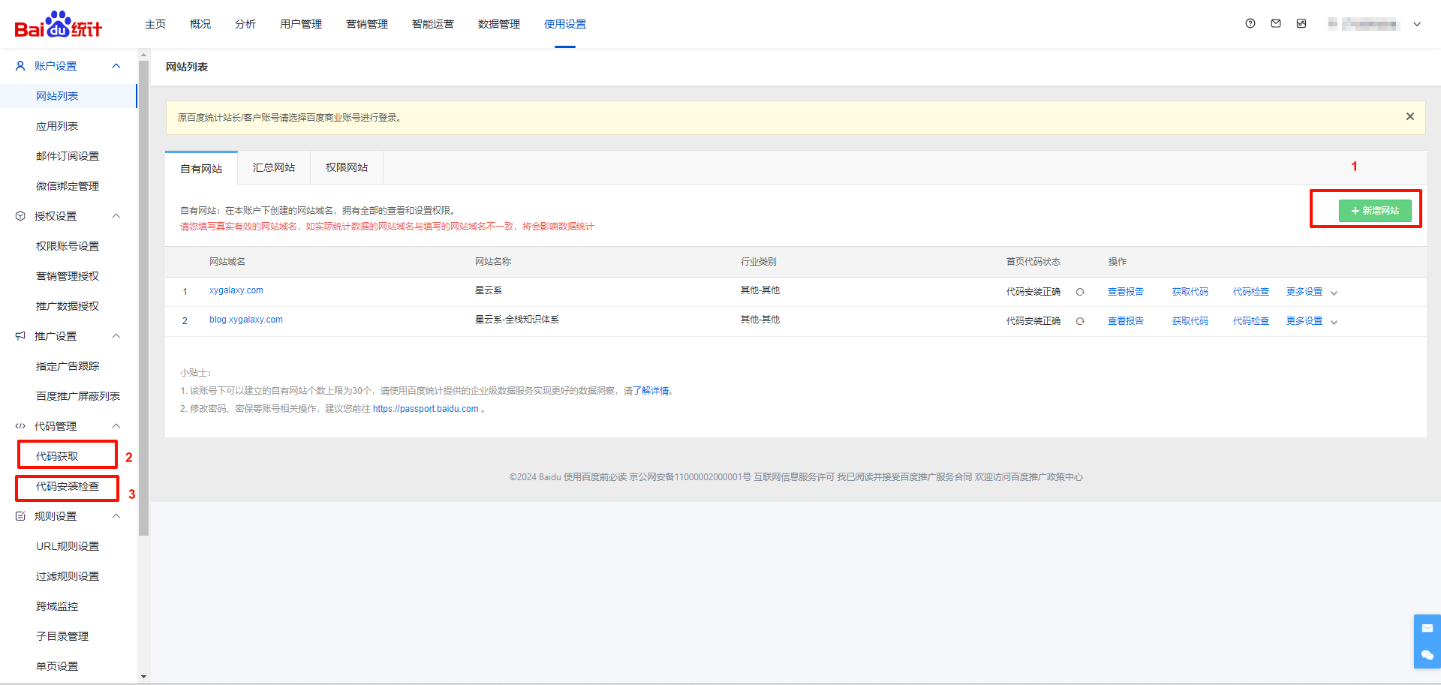Refresh code status for xygalaxy.com

tap(1080, 292)
